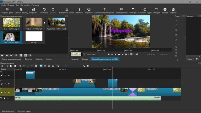Mute track V3

5,75
